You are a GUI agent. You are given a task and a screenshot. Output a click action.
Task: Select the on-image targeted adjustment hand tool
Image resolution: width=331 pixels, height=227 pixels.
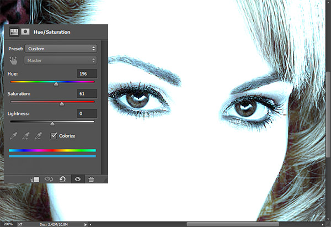click(x=14, y=60)
